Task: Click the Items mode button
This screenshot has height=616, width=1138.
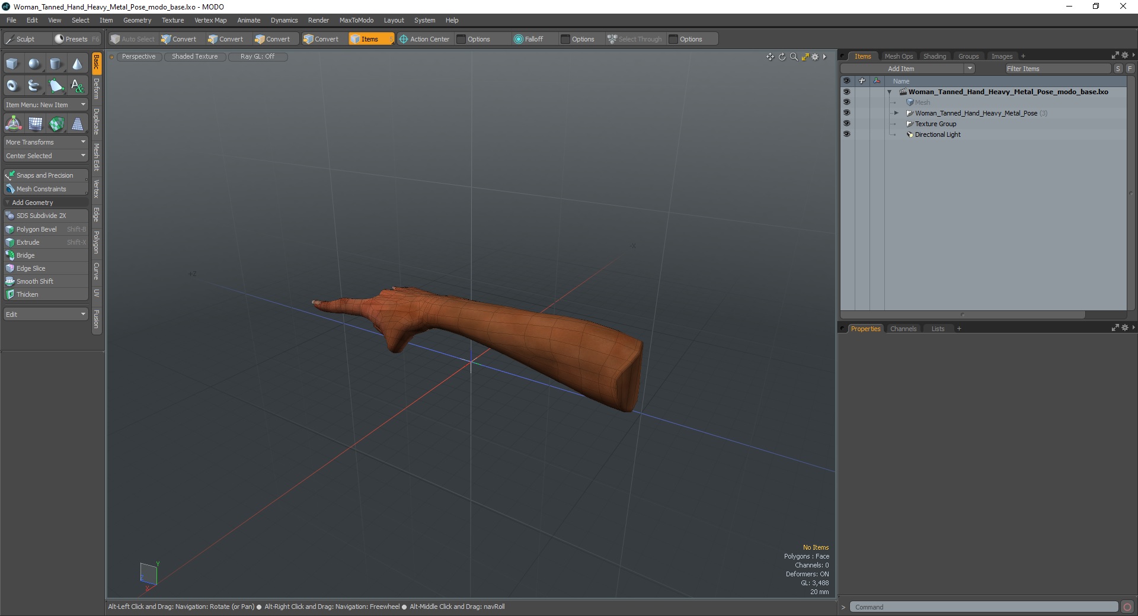Action: (370, 39)
